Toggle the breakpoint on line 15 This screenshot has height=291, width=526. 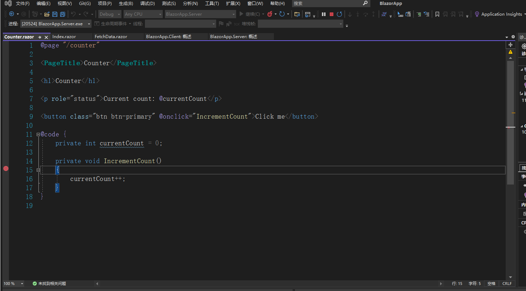(x=6, y=168)
